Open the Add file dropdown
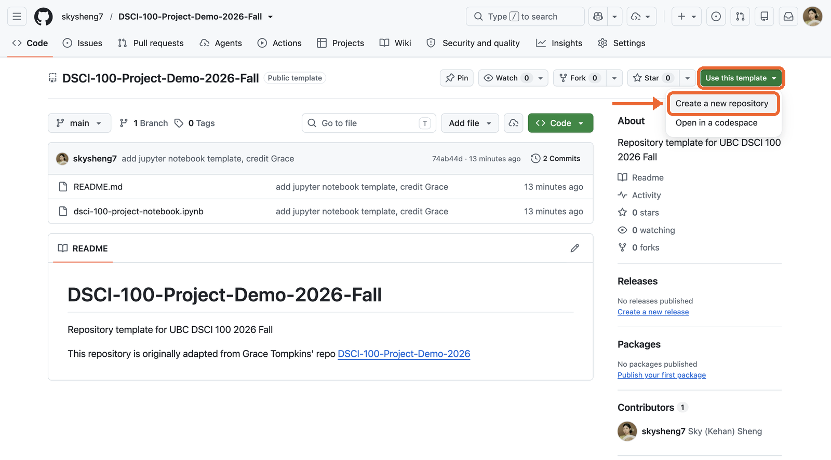The height and width of the screenshot is (460, 831). [470, 123]
